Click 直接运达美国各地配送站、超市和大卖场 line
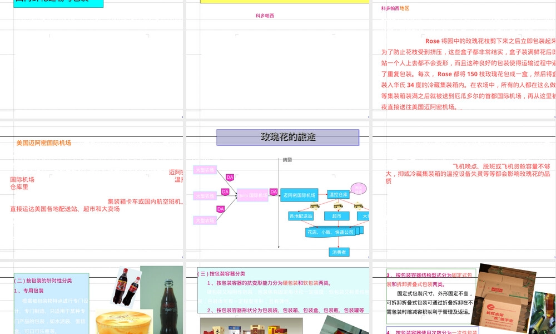The image size is (556, 334). click(64, 209)
